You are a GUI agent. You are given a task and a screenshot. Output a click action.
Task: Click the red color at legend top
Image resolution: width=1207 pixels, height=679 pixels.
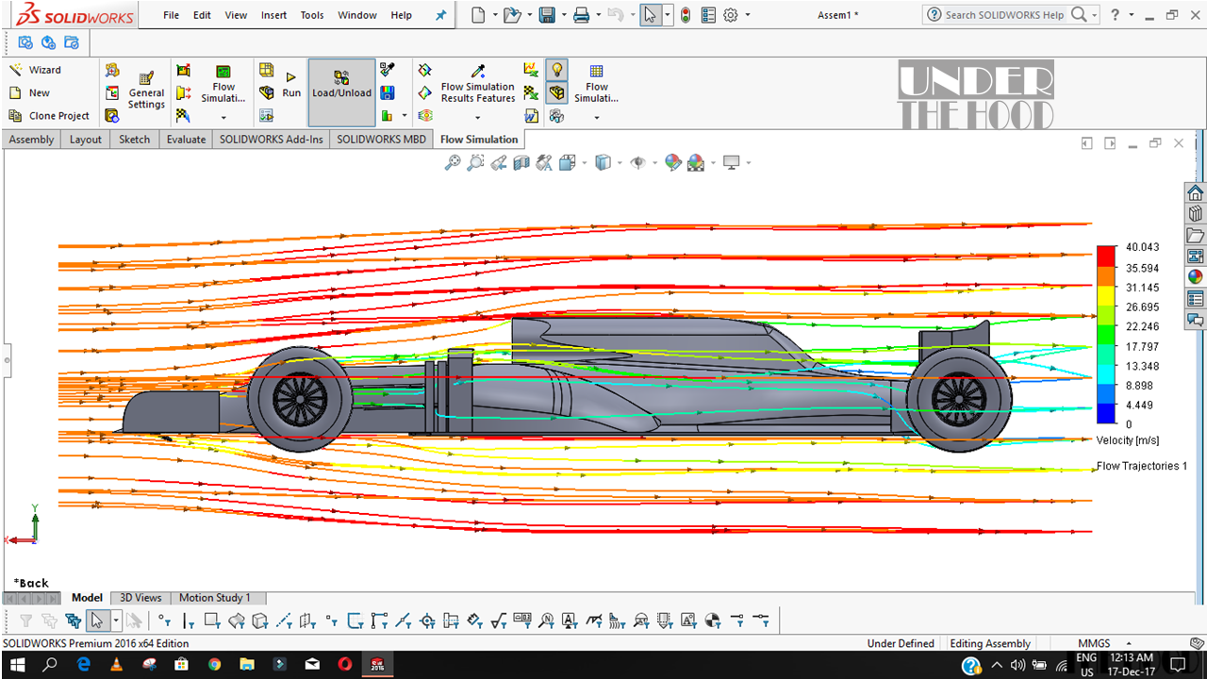point(1105,257)
